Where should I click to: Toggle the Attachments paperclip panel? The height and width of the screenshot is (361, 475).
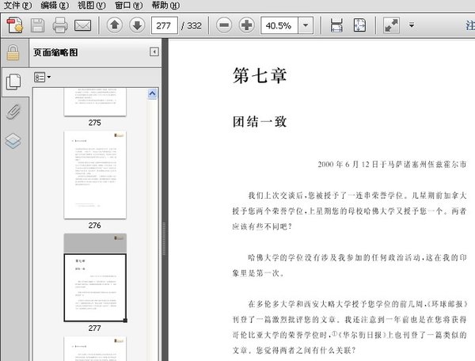click(x=13, y=111)
